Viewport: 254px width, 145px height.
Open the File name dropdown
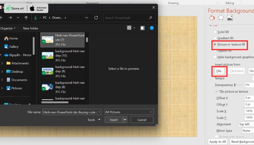99,112
